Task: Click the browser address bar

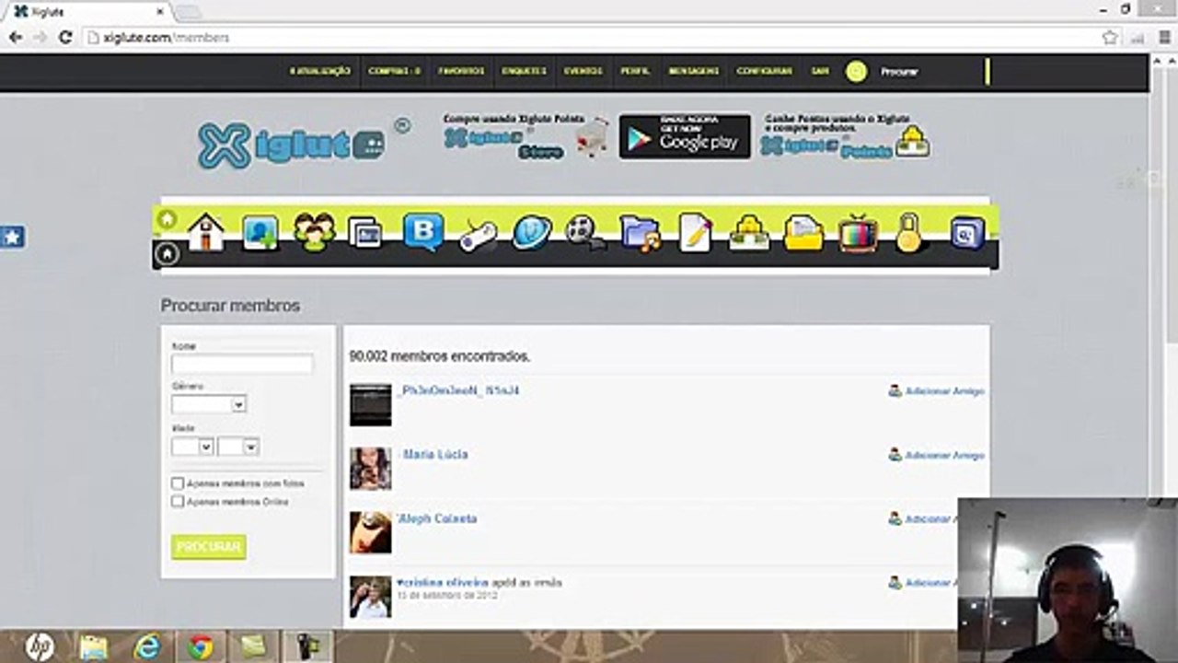Action: point(589,38)
